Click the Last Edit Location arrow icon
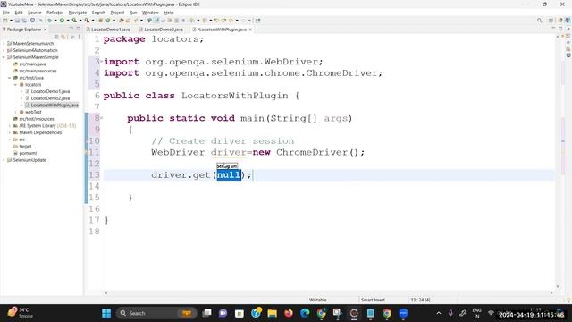 (x=216, y=21)
